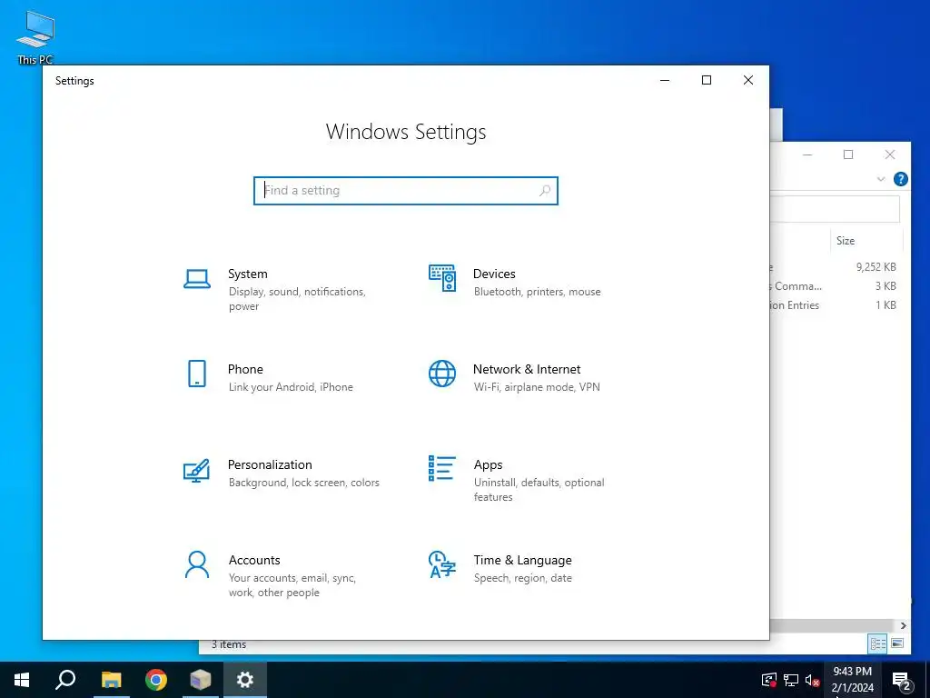This screenshot has width=930, height=698.
Task: Minimize the Settings window
Action: click(665, 80)
